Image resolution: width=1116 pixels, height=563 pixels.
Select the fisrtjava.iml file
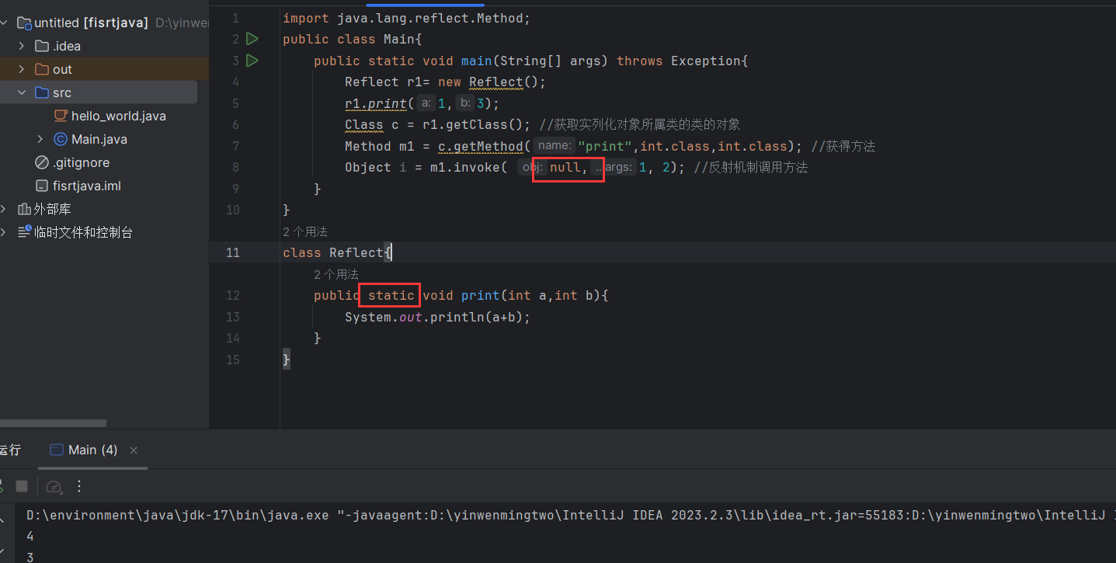(x=87, y=186)
